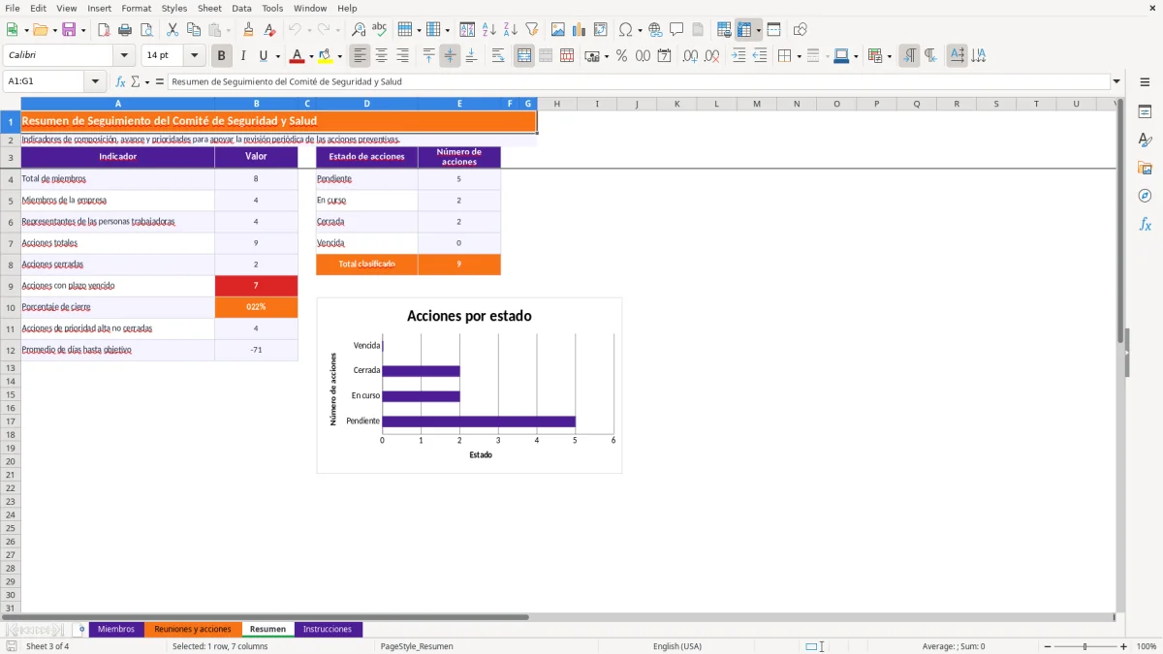The height and width of the screenshot is (654, 1163).
Task: Click zoom in plus button
Action: point(1124,646)
